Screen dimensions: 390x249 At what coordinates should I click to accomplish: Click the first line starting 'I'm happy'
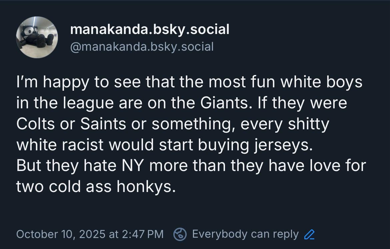coord(189,82)
